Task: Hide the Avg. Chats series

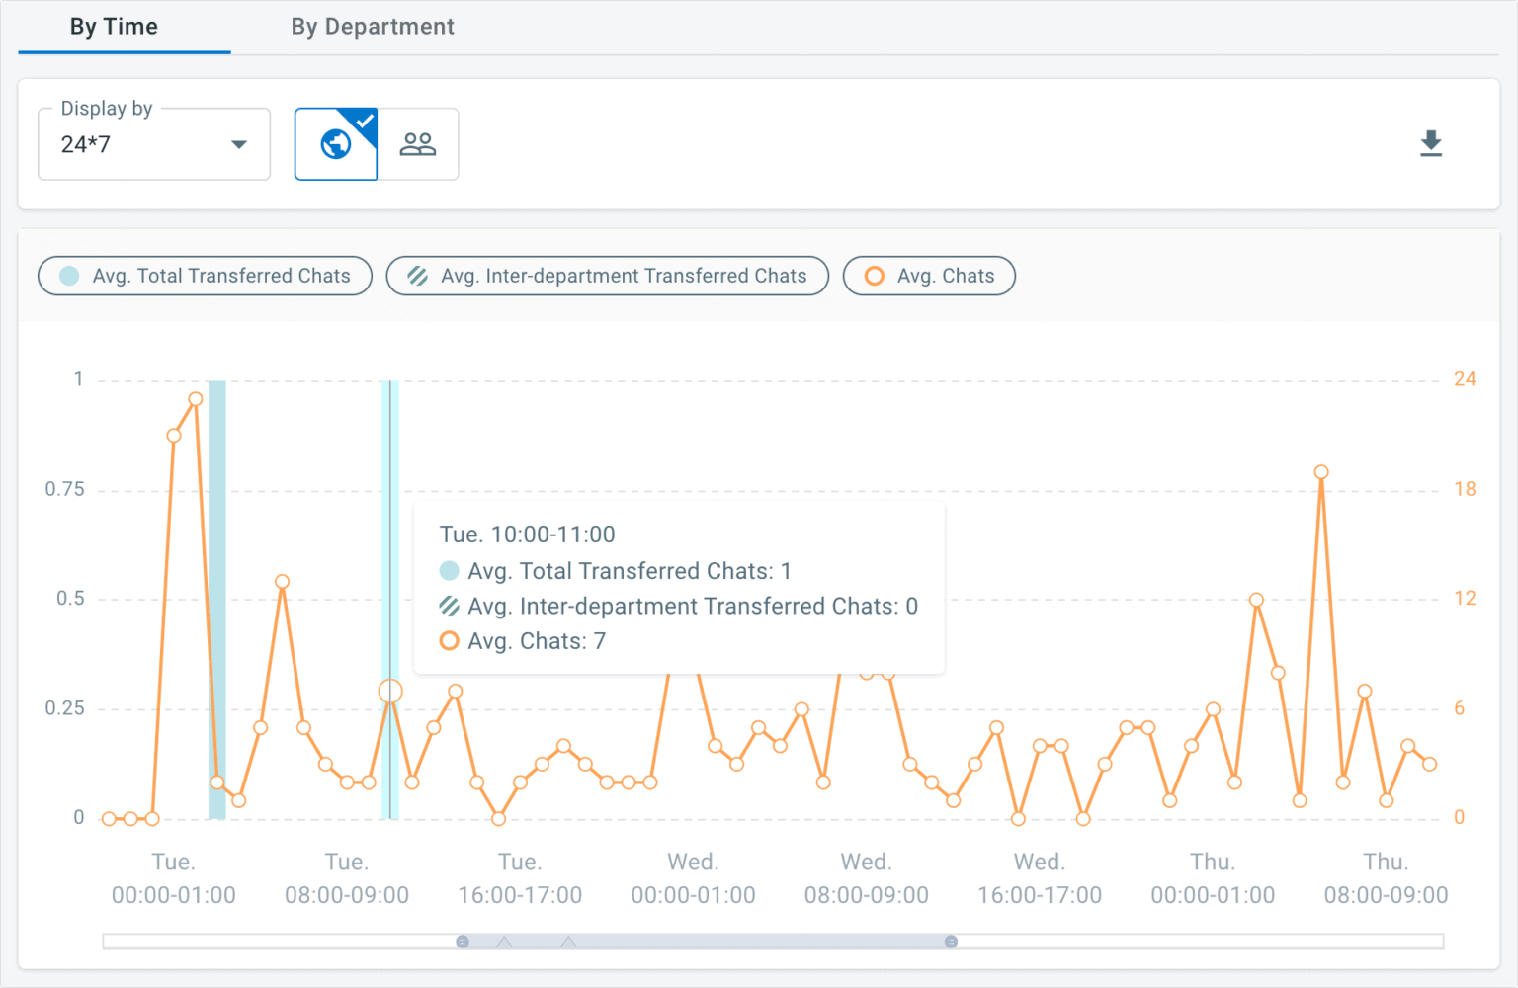Action: (x=929, y=276)
